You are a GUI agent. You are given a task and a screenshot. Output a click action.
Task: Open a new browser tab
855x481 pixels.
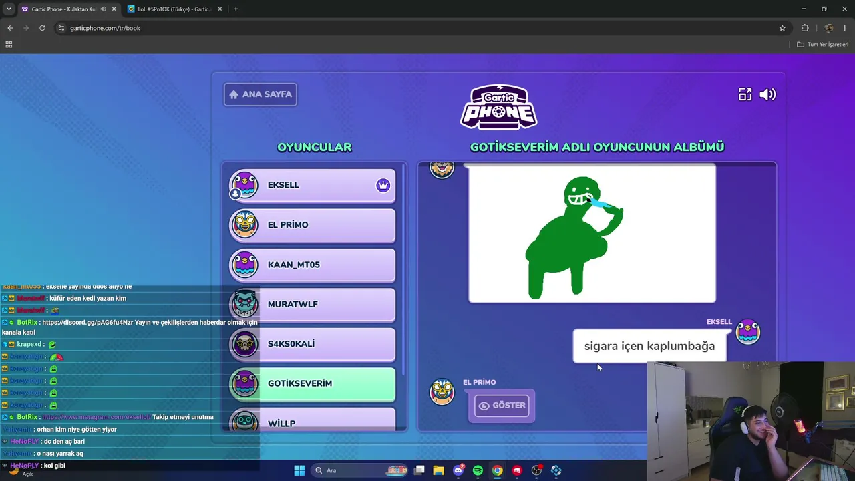[236, 9]
